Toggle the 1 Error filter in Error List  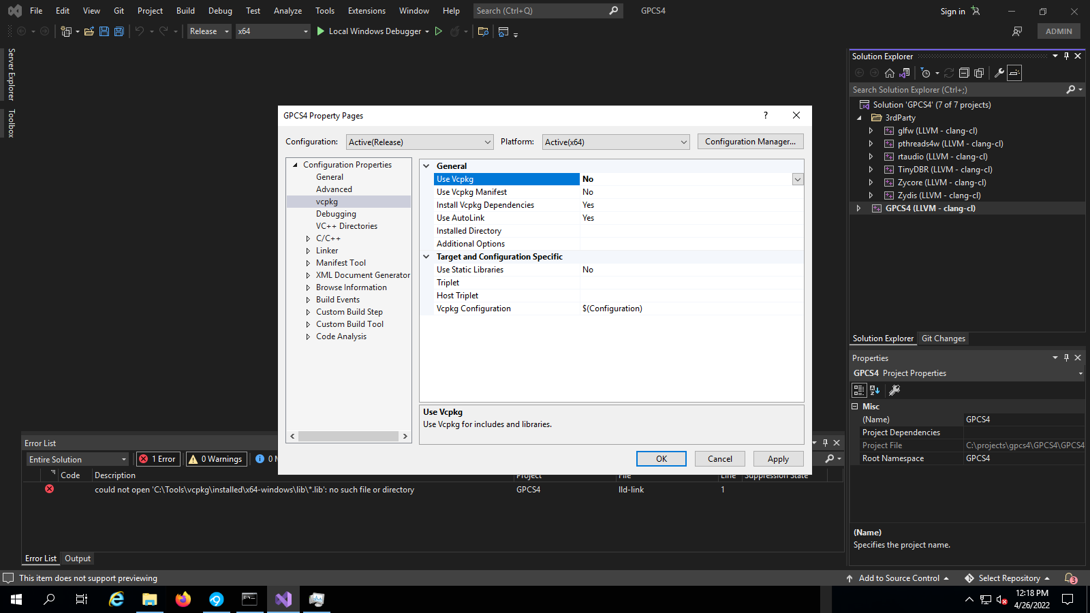coord(157,458)
